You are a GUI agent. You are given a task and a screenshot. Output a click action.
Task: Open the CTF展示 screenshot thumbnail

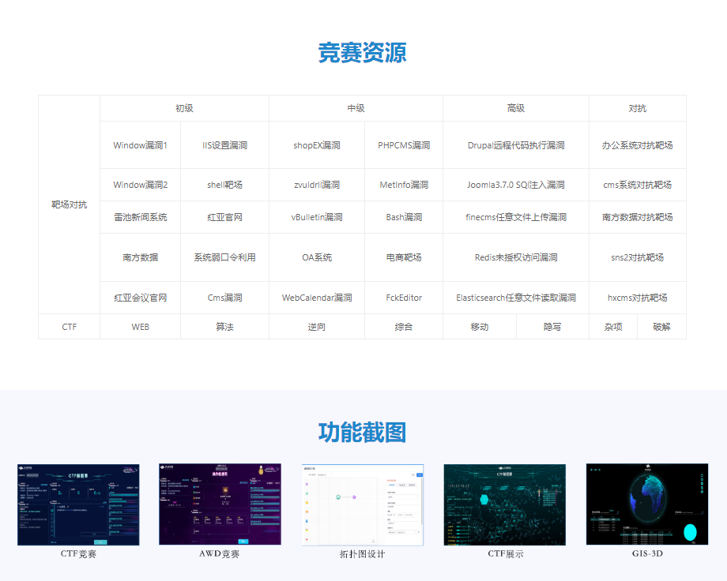504,504
